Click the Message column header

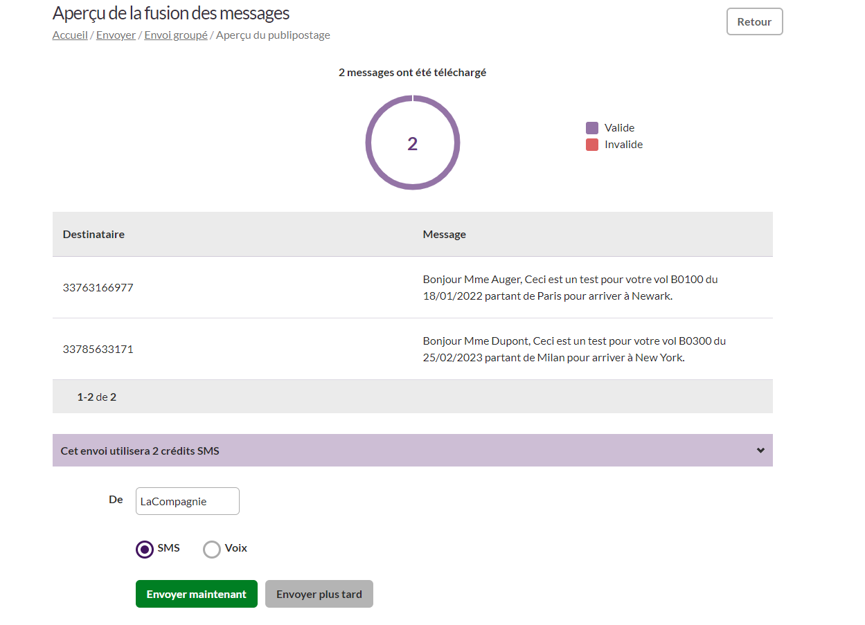444,234
